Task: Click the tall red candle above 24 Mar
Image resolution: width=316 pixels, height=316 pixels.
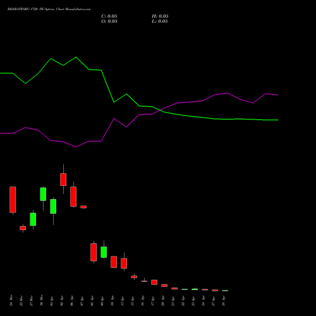Action: coord(13,200)
